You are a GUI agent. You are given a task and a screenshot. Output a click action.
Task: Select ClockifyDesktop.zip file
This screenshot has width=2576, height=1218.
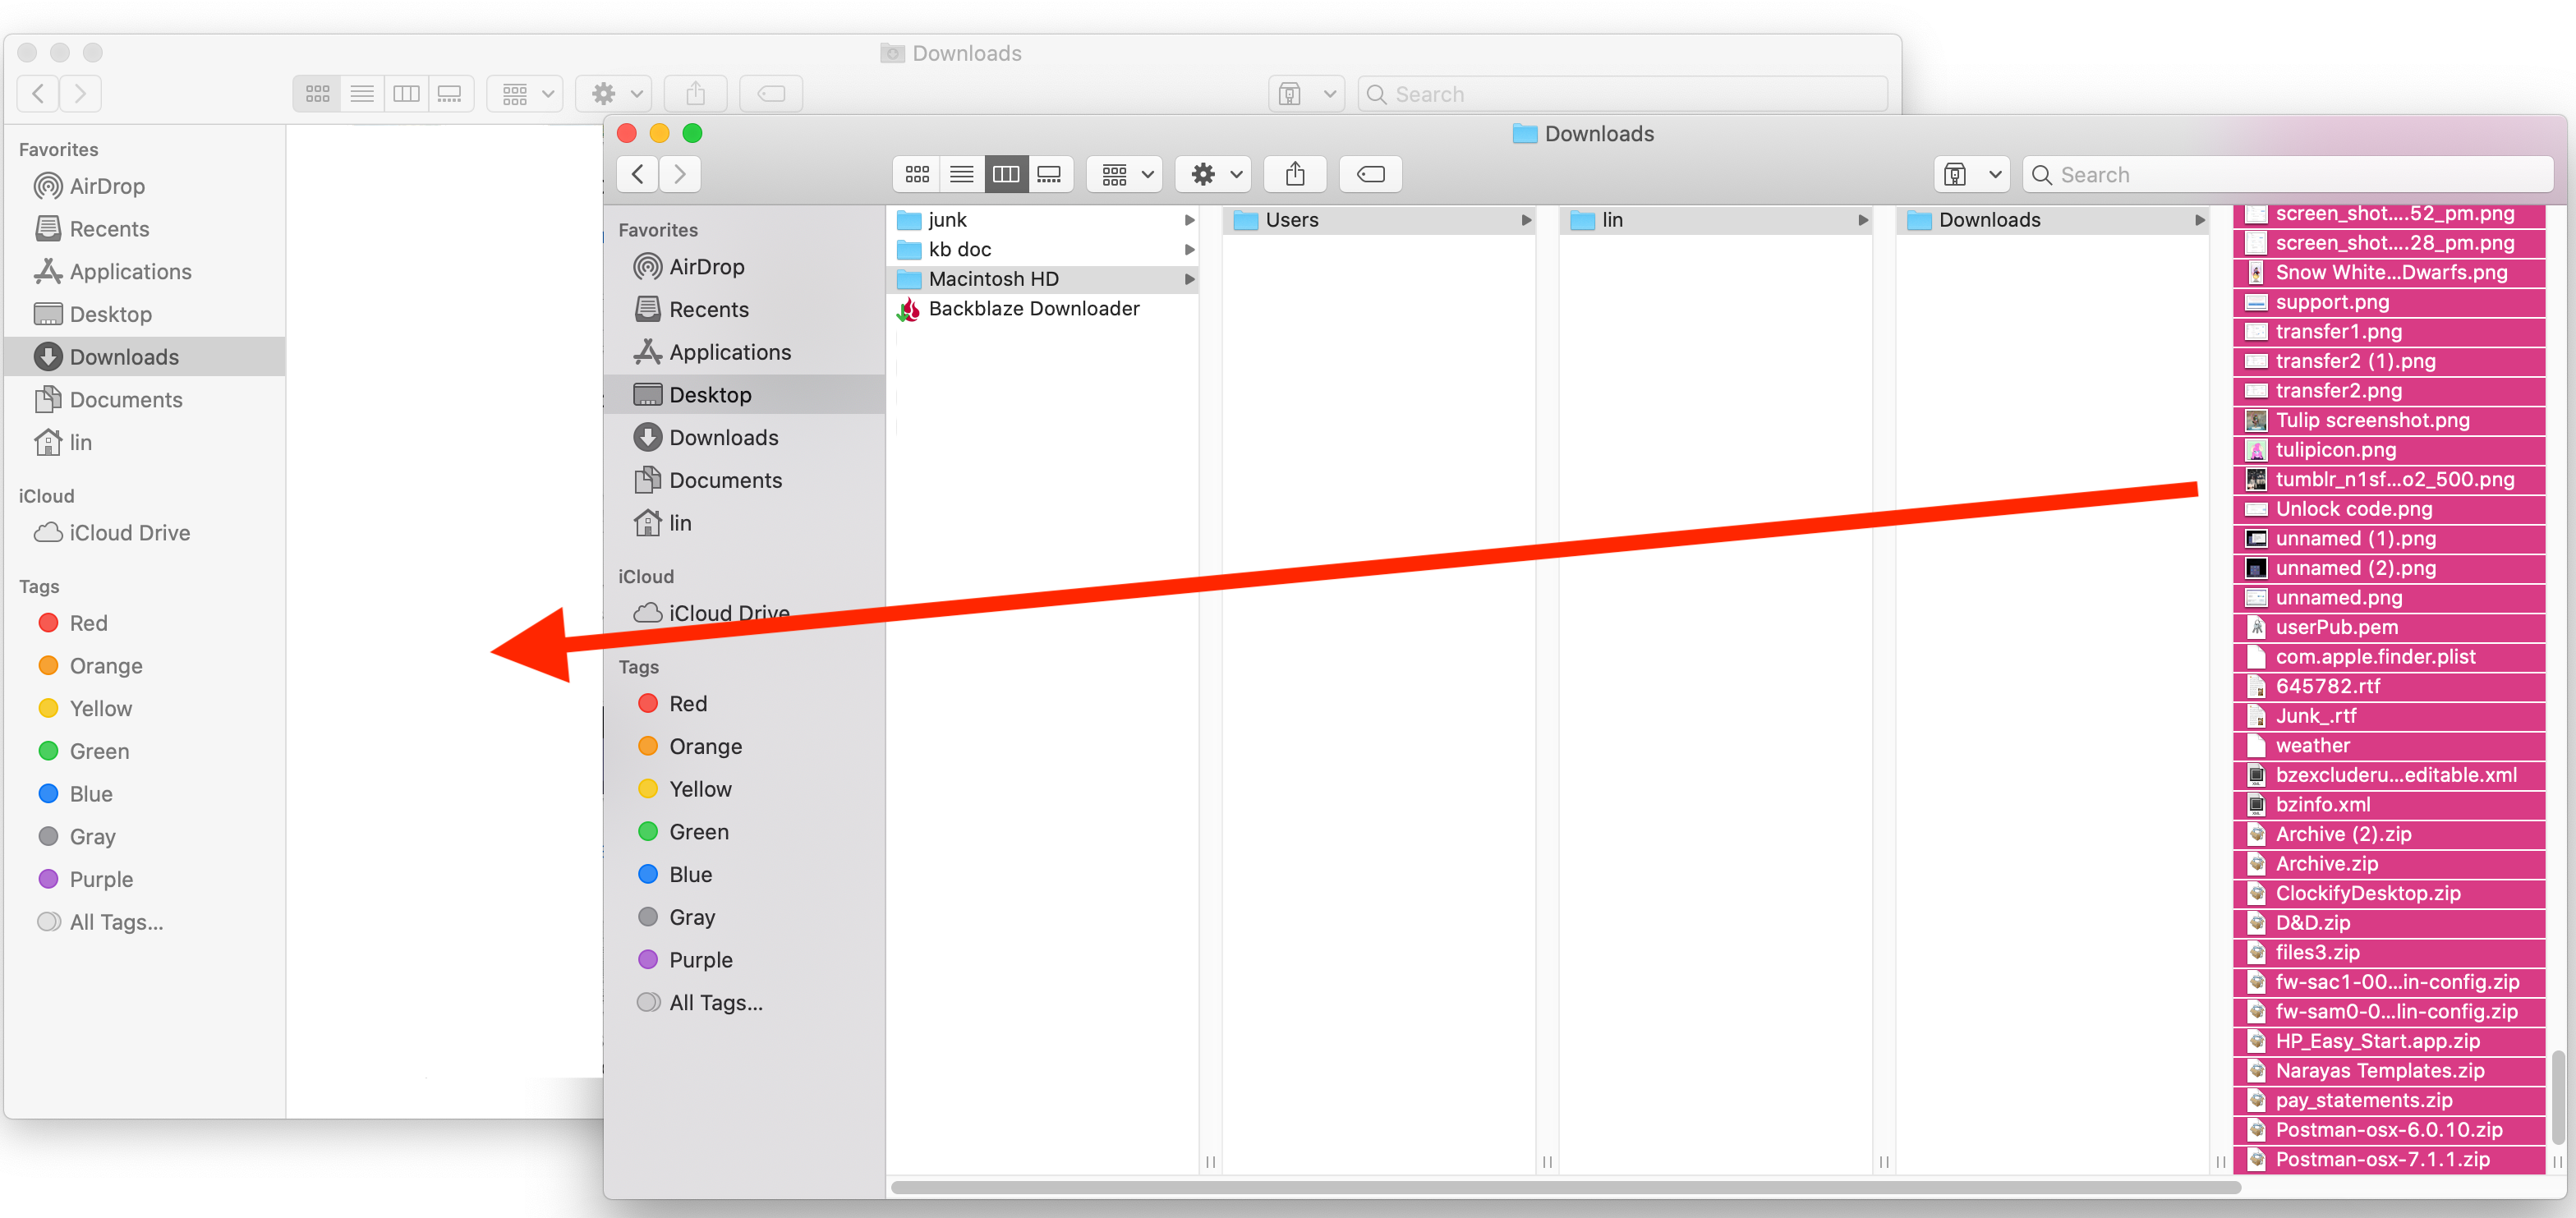[x=2389, y=893]
